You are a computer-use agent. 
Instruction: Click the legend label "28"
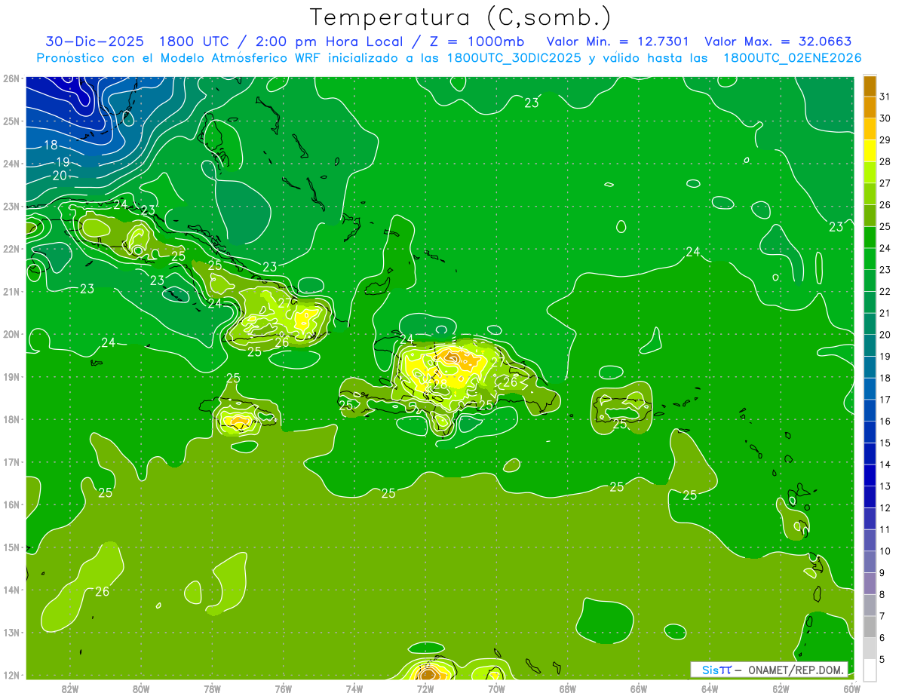pos(885,161)
